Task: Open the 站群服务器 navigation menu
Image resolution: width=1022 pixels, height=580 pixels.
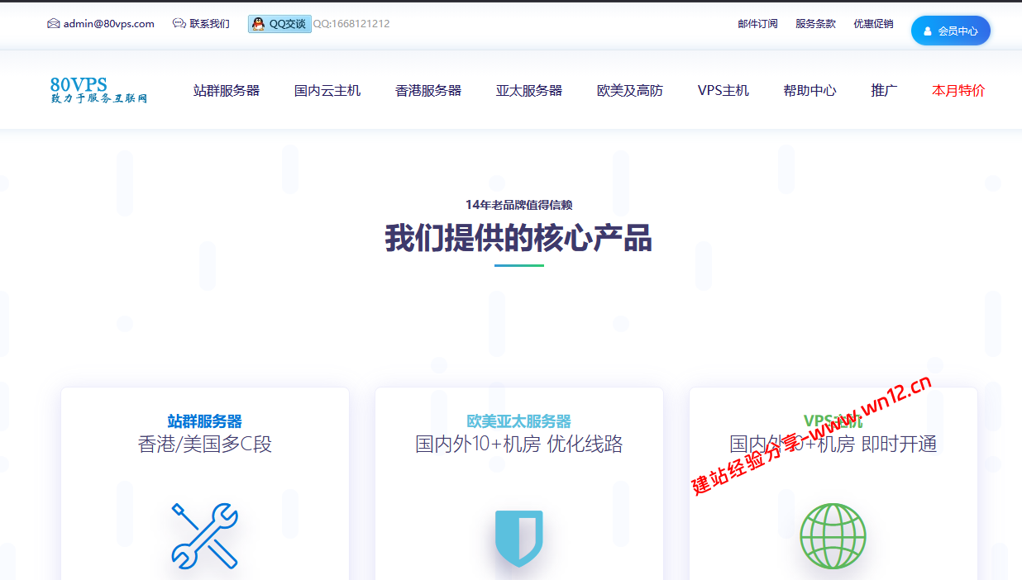Action: coord(227,91)
